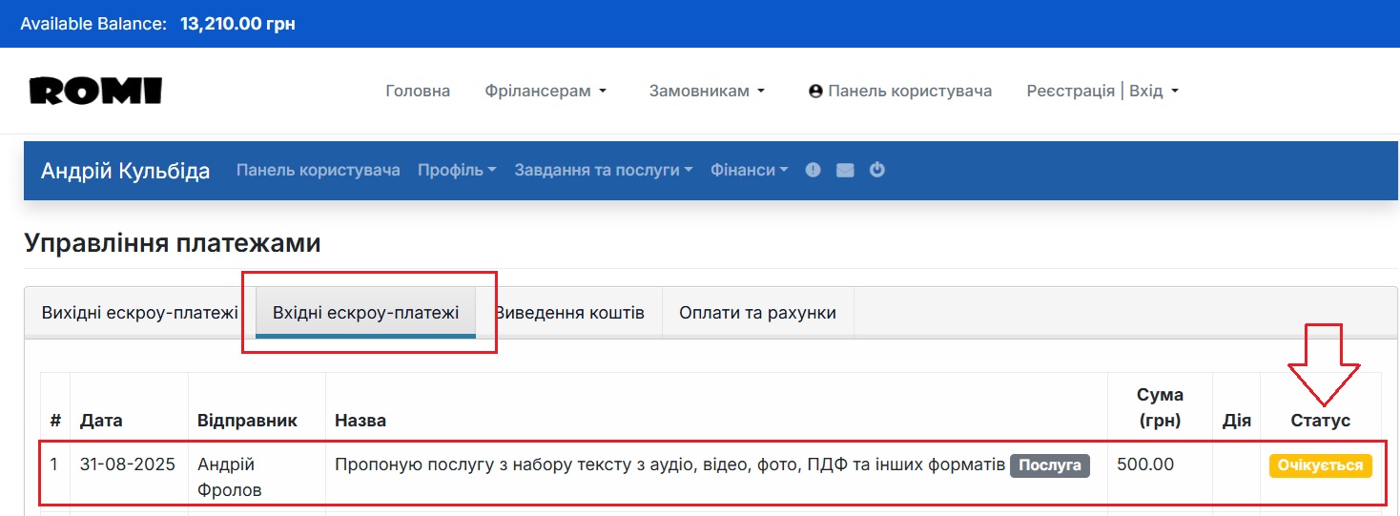Click sender name Андрій Фролов
The image size is (1400, 516).
232,477
